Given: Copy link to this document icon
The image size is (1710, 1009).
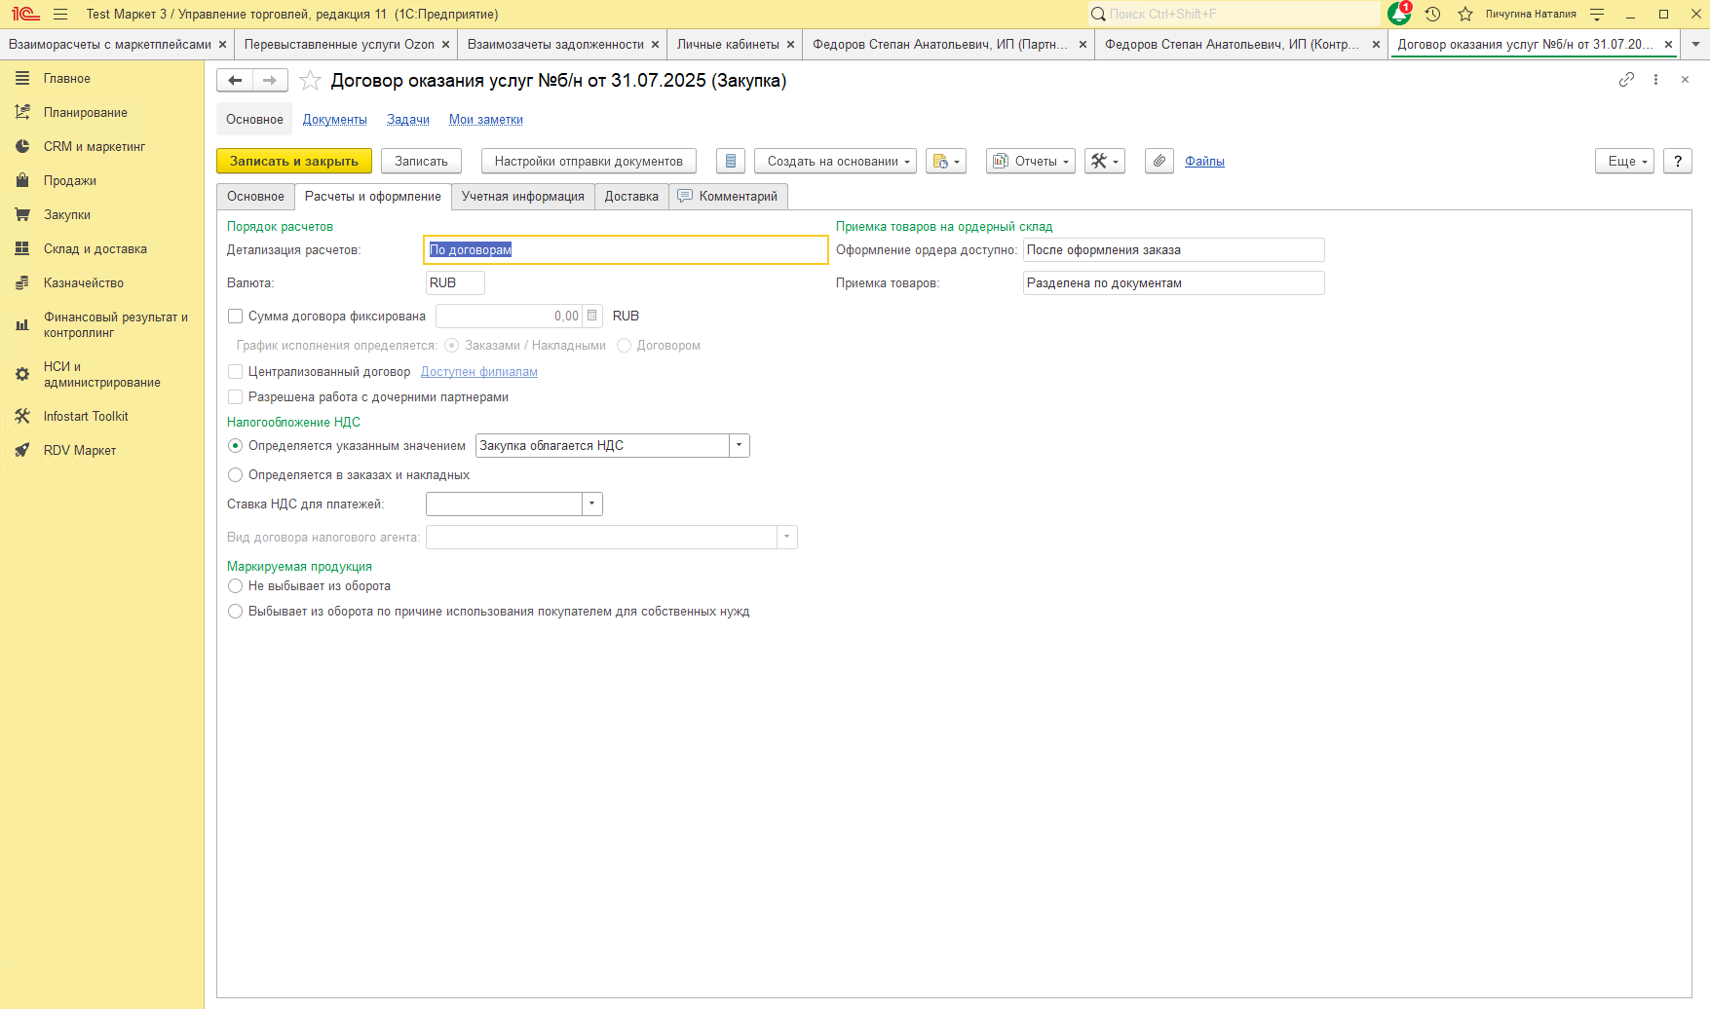Looking at the screenshot, I should click(x=1626, y=80).
